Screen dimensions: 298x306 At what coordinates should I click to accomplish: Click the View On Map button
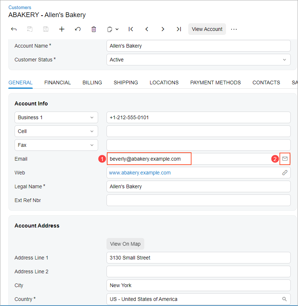[x=125, y=244]
